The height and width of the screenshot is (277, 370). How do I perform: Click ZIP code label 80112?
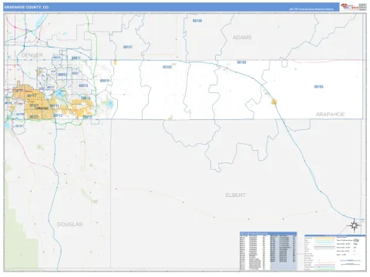coord(58,115)
